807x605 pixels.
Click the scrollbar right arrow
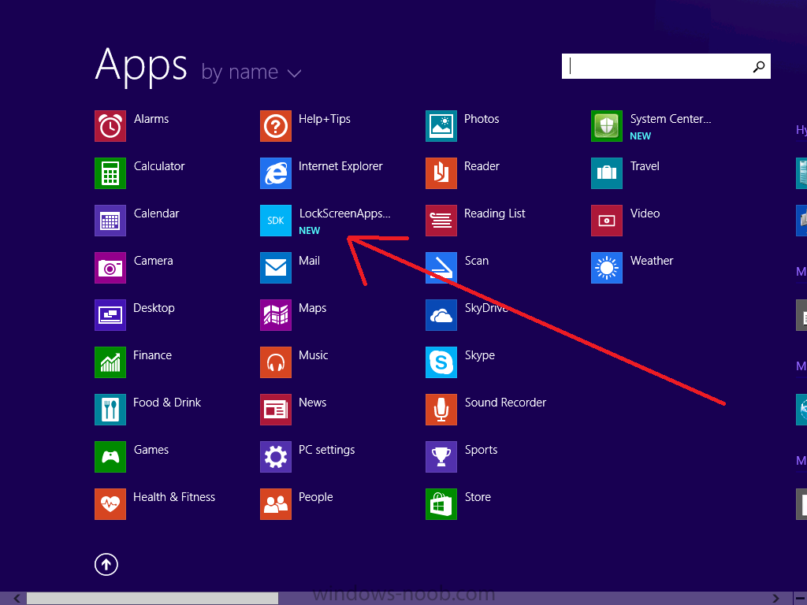click(776, 599)
